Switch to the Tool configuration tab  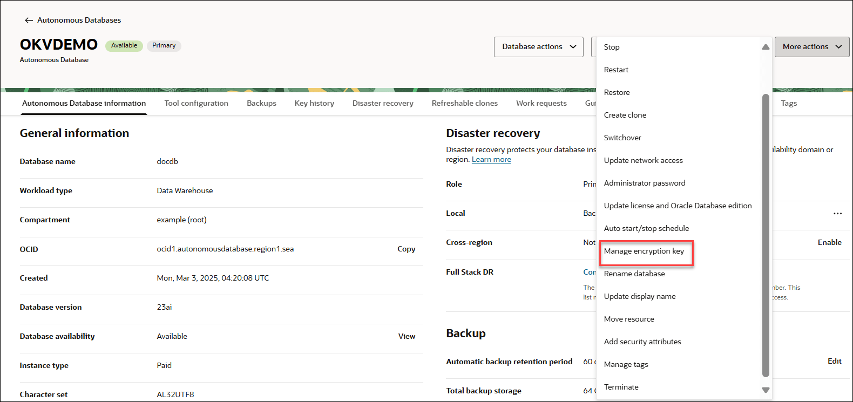coord(196,104)
